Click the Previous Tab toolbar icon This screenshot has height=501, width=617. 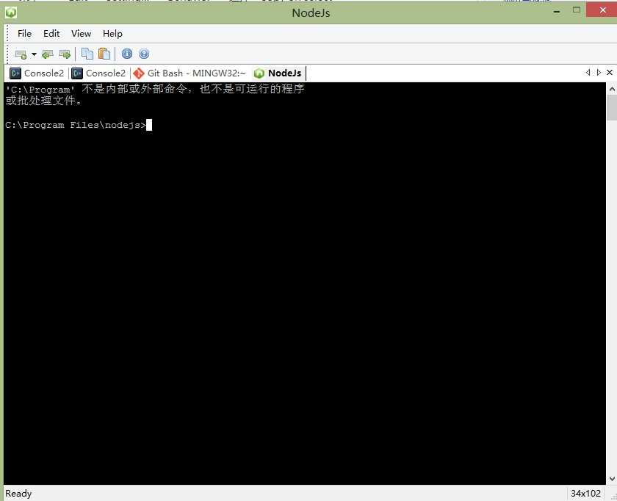(x=48, y=54)
